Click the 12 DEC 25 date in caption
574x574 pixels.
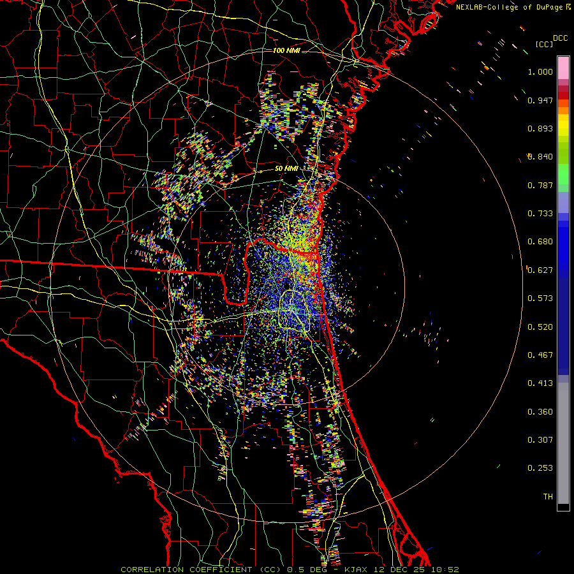400,570
